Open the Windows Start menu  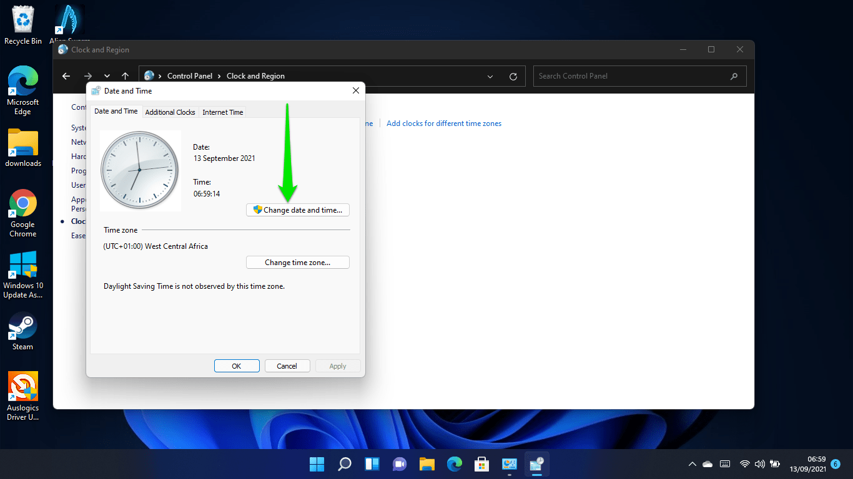click(x=317, y=464)
